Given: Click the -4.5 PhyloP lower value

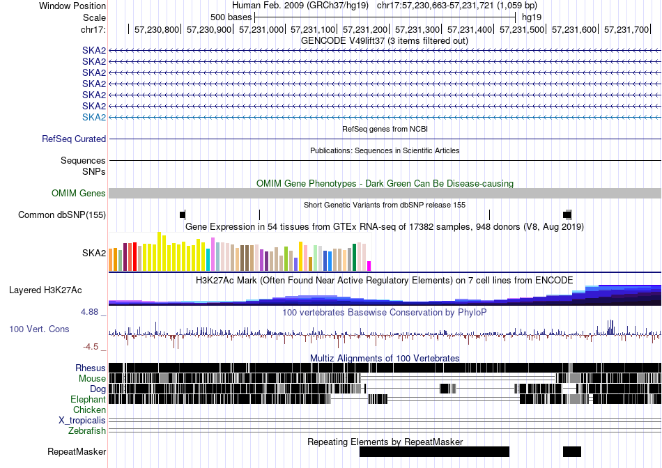Looking at the screenshot, I should click(91, 347).
